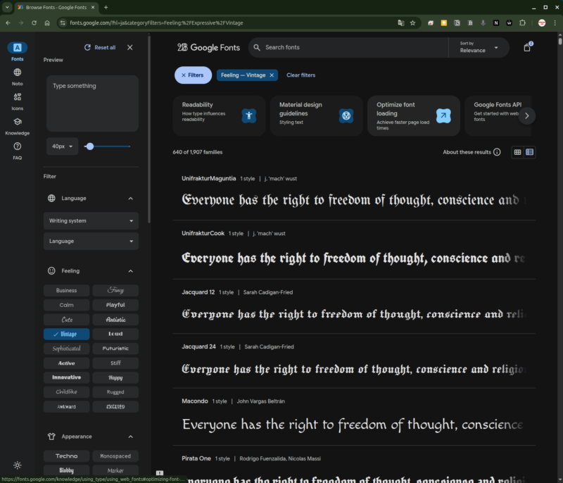Deselect the Vintage feeling filter

pyautogui.click(x=66, y=334)
